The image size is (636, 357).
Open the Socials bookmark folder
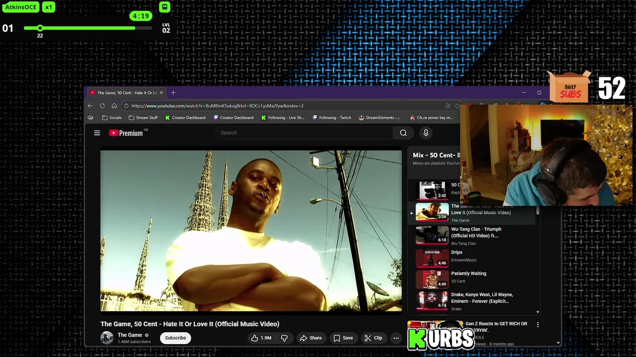112,118
